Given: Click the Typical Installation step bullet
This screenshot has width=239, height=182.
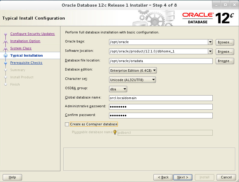Looking at the screenshot, I should [x=6, y=55].
